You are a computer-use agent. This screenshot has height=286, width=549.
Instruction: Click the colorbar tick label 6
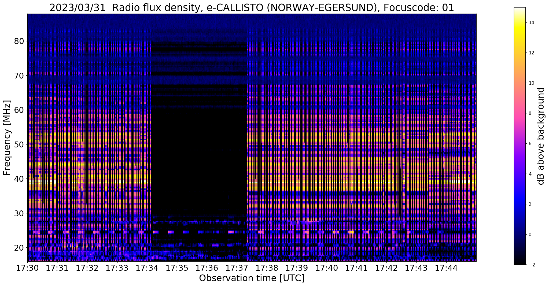[530, 144]
